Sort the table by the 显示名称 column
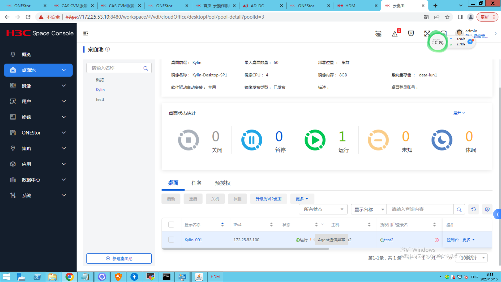 [222, 225]
